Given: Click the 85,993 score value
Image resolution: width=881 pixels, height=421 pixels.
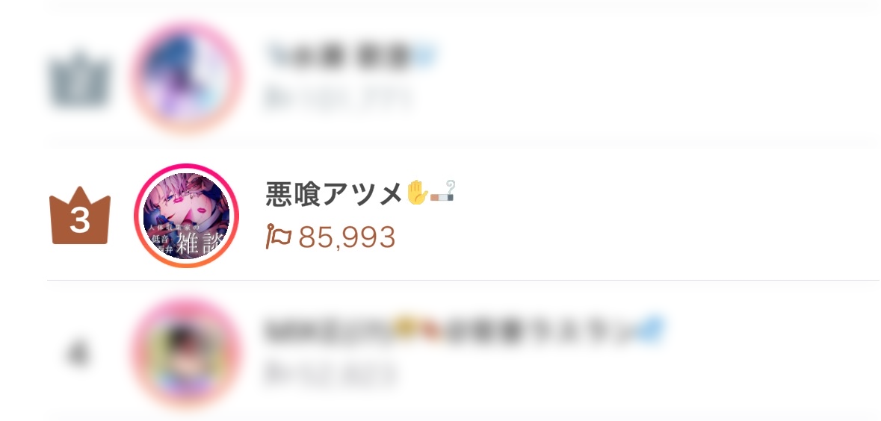Looking at the screenshot, I should point(347,237).
